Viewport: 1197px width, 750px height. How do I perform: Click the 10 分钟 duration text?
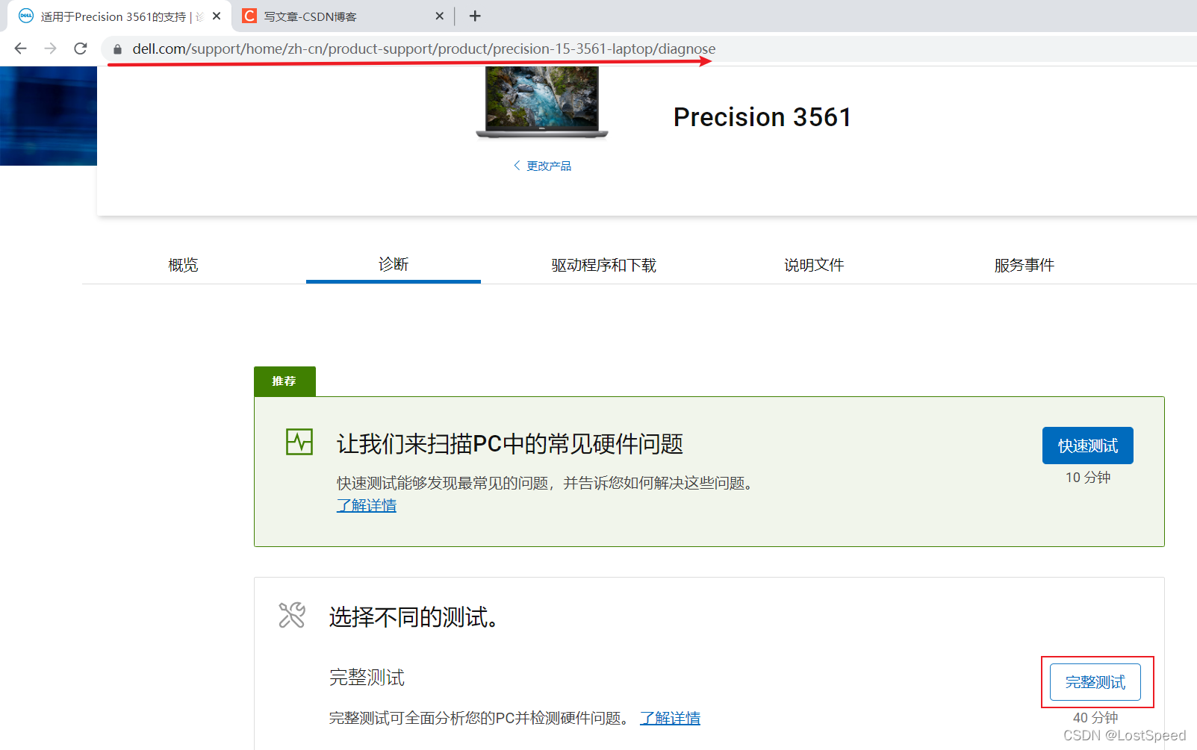[1088, 478]
